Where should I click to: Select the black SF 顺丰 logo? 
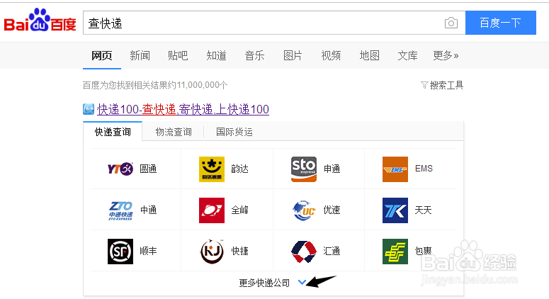pyautogui.click(x=120, y=252)
